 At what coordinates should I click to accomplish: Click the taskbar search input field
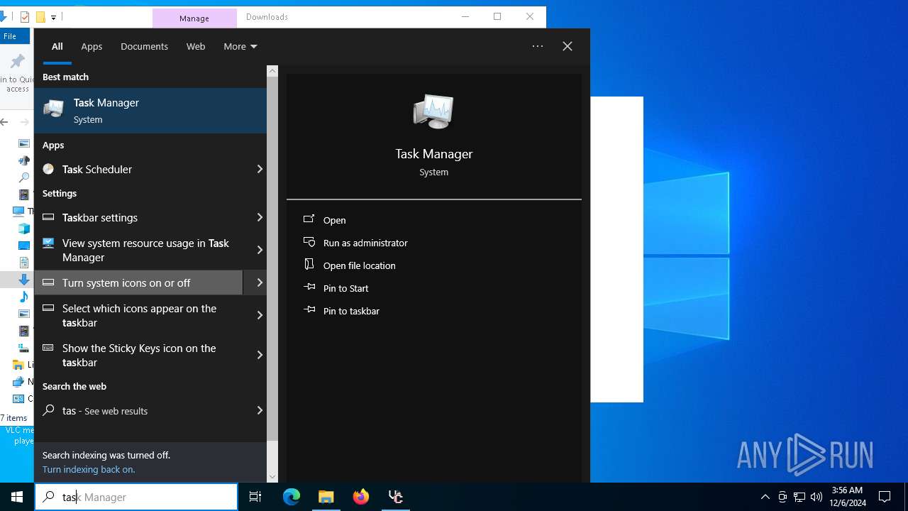click(136, 497)
